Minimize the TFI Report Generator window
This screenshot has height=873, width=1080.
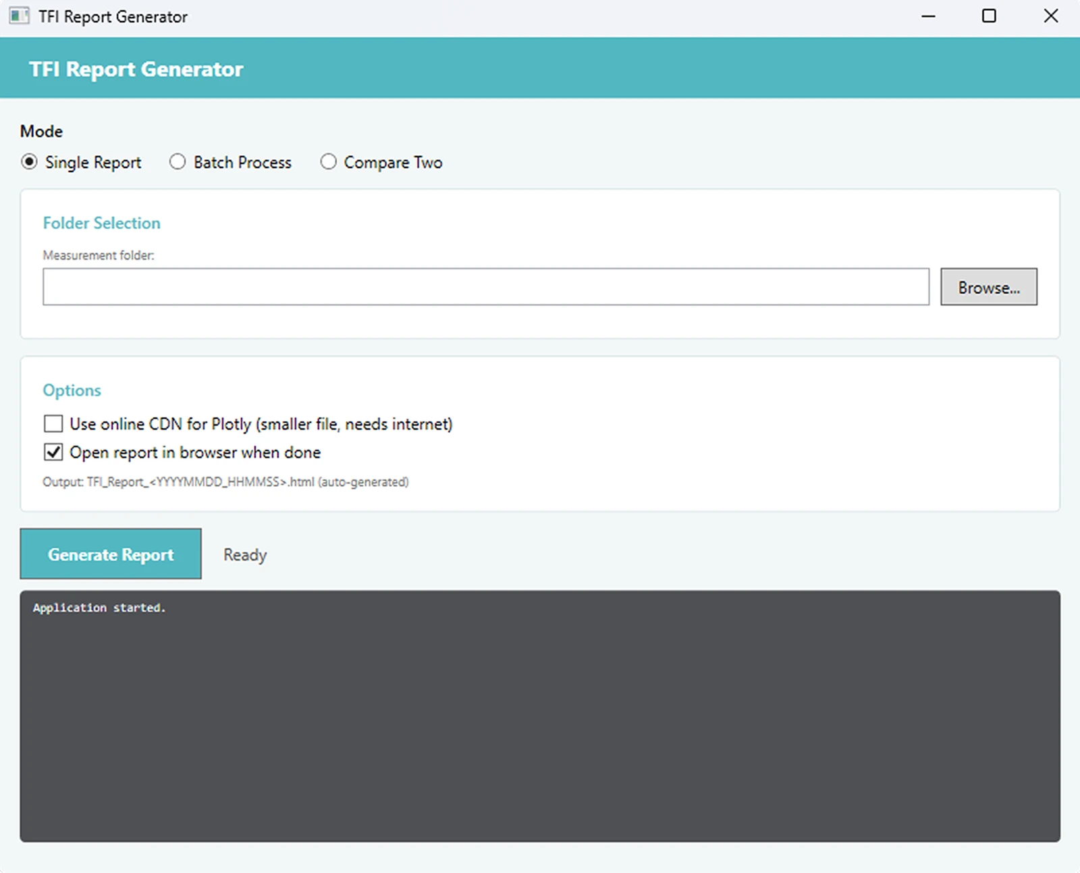tap(929, 16)
